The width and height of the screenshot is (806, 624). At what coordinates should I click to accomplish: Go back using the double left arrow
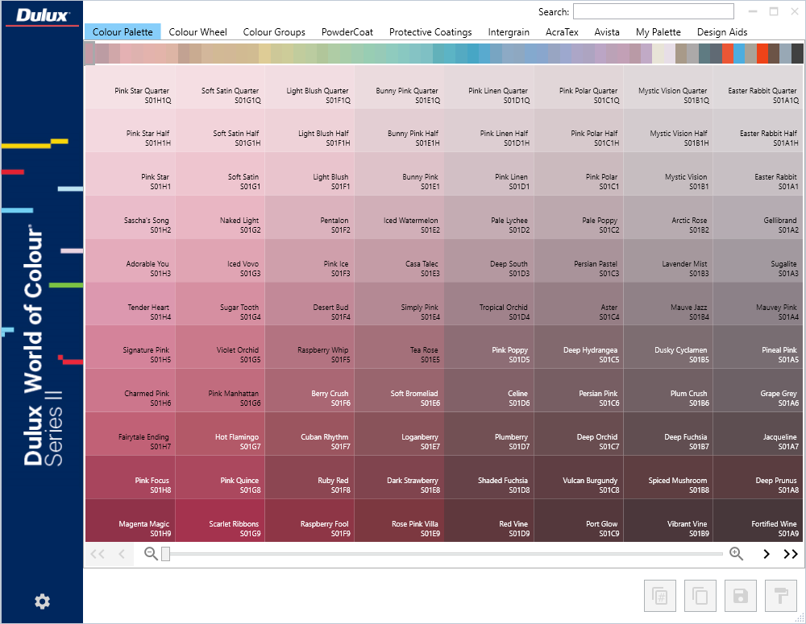click(x=98, y=554)
